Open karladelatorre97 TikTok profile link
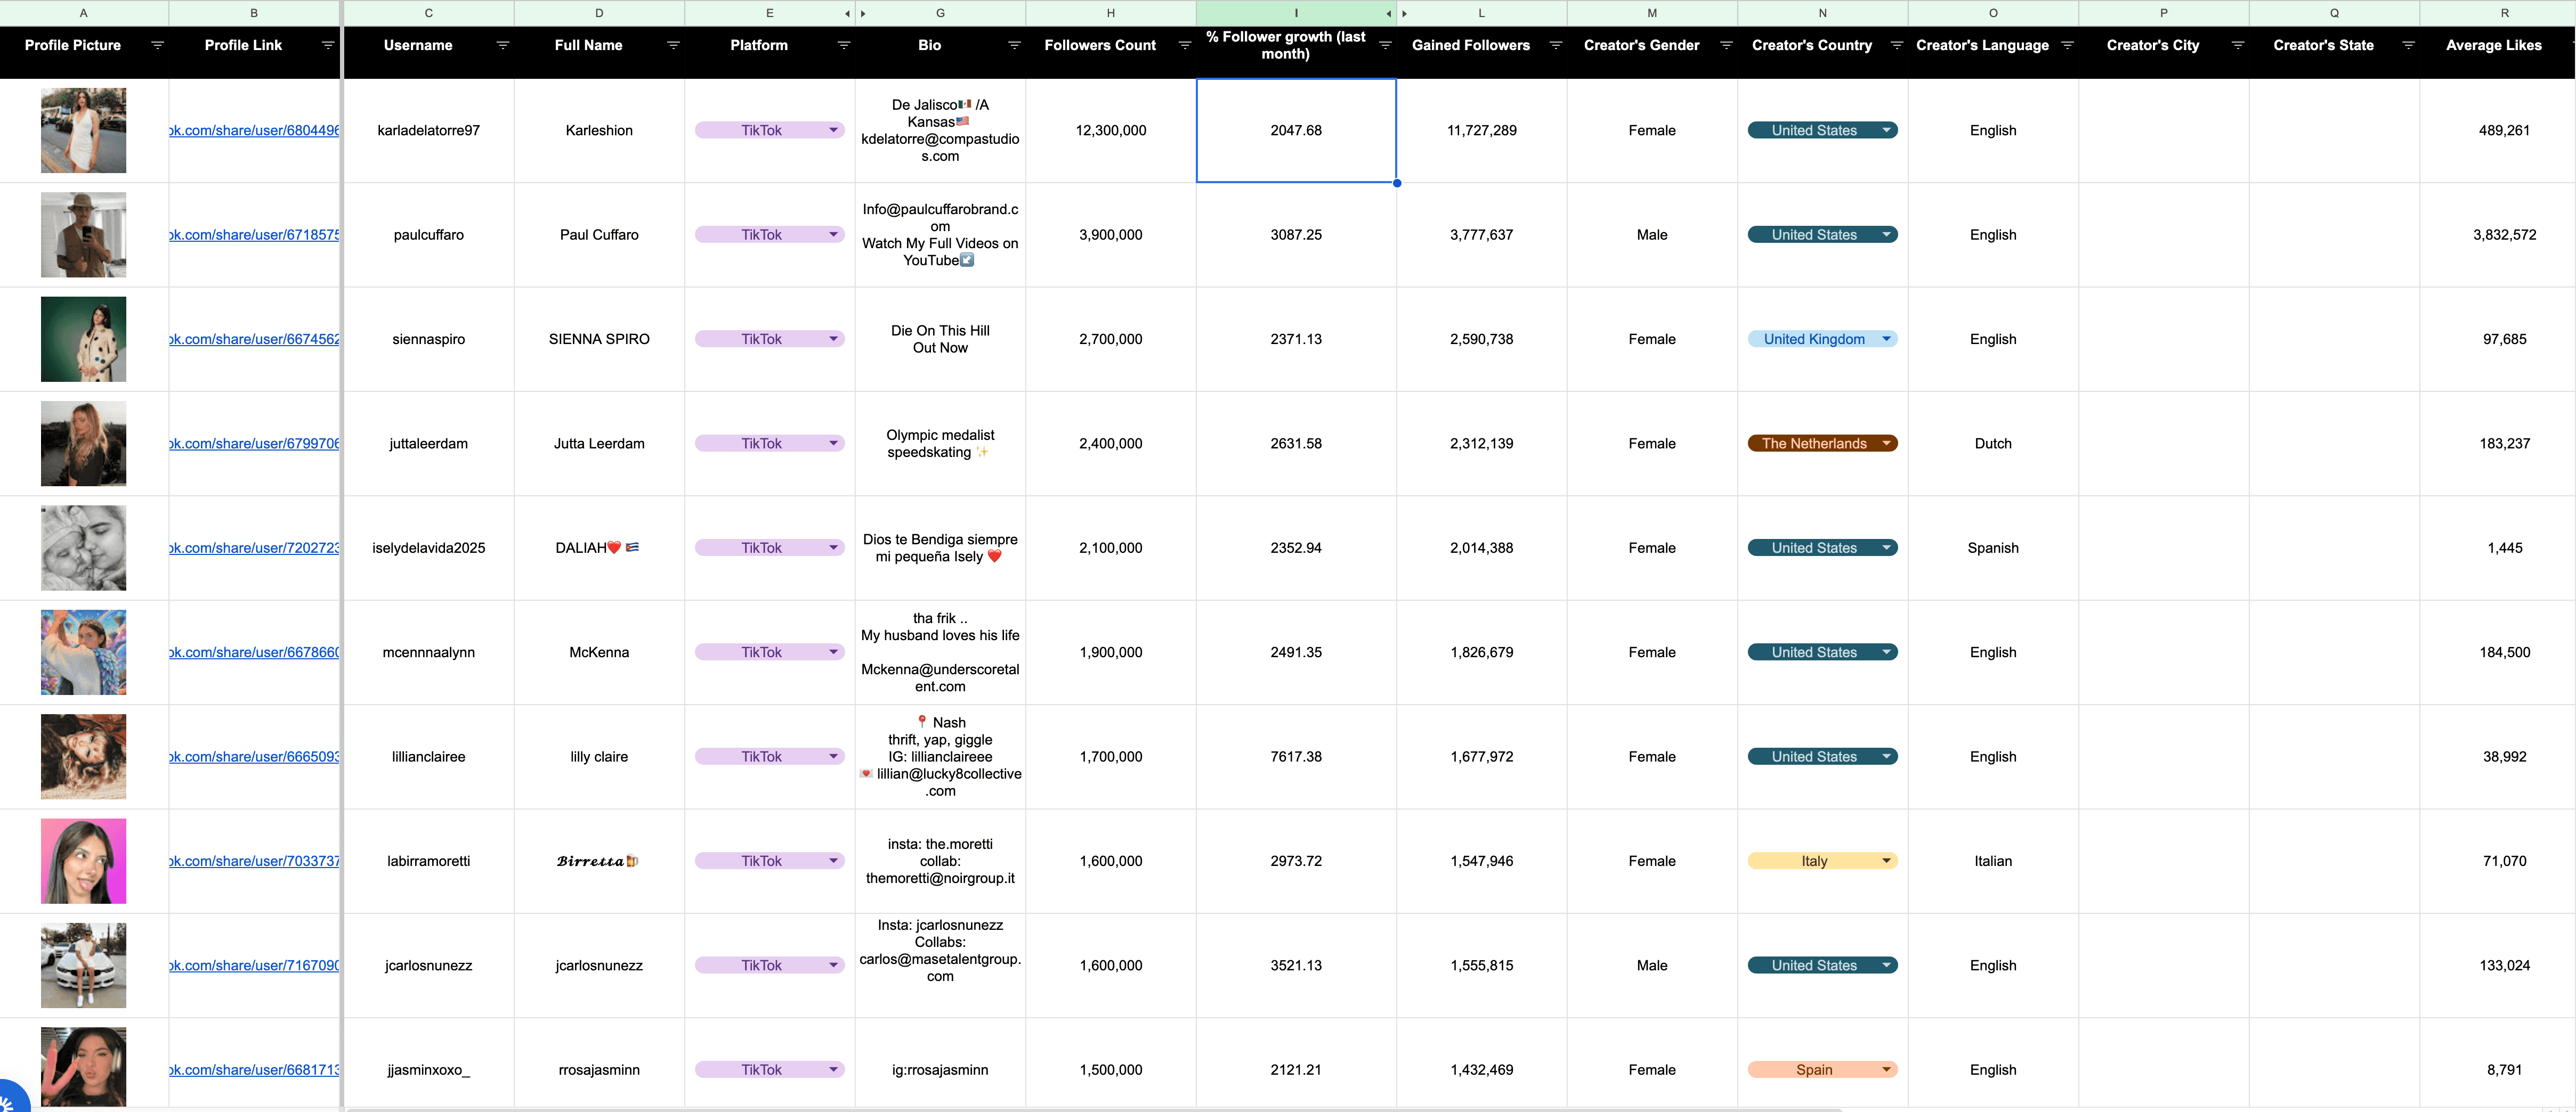Viewport: 2576px width, 1112px height. coord(254,131)
